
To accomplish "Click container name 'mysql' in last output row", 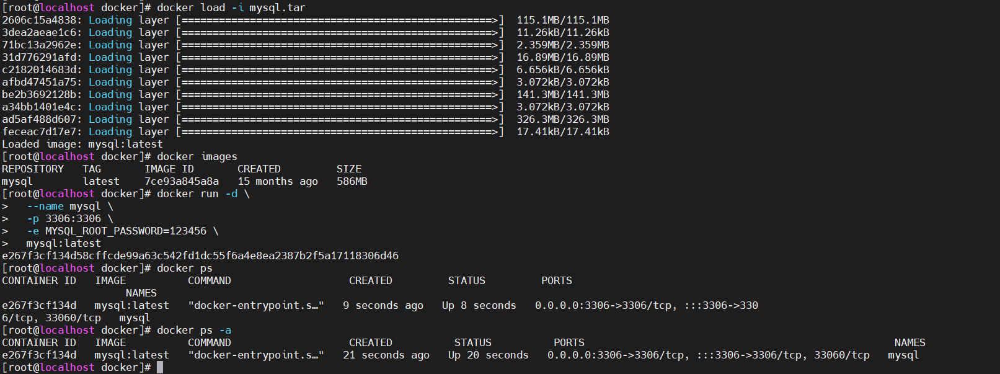I will click(x=904, y=355).
